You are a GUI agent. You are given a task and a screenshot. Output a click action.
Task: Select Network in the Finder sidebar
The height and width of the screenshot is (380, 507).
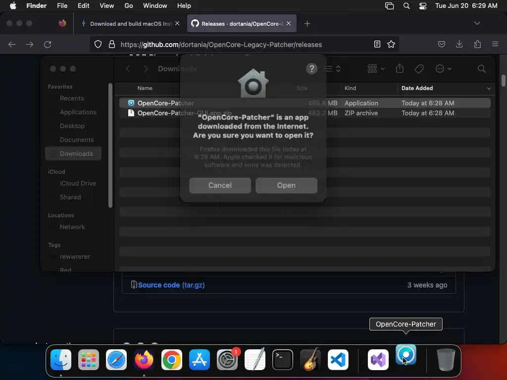point(72,227)
